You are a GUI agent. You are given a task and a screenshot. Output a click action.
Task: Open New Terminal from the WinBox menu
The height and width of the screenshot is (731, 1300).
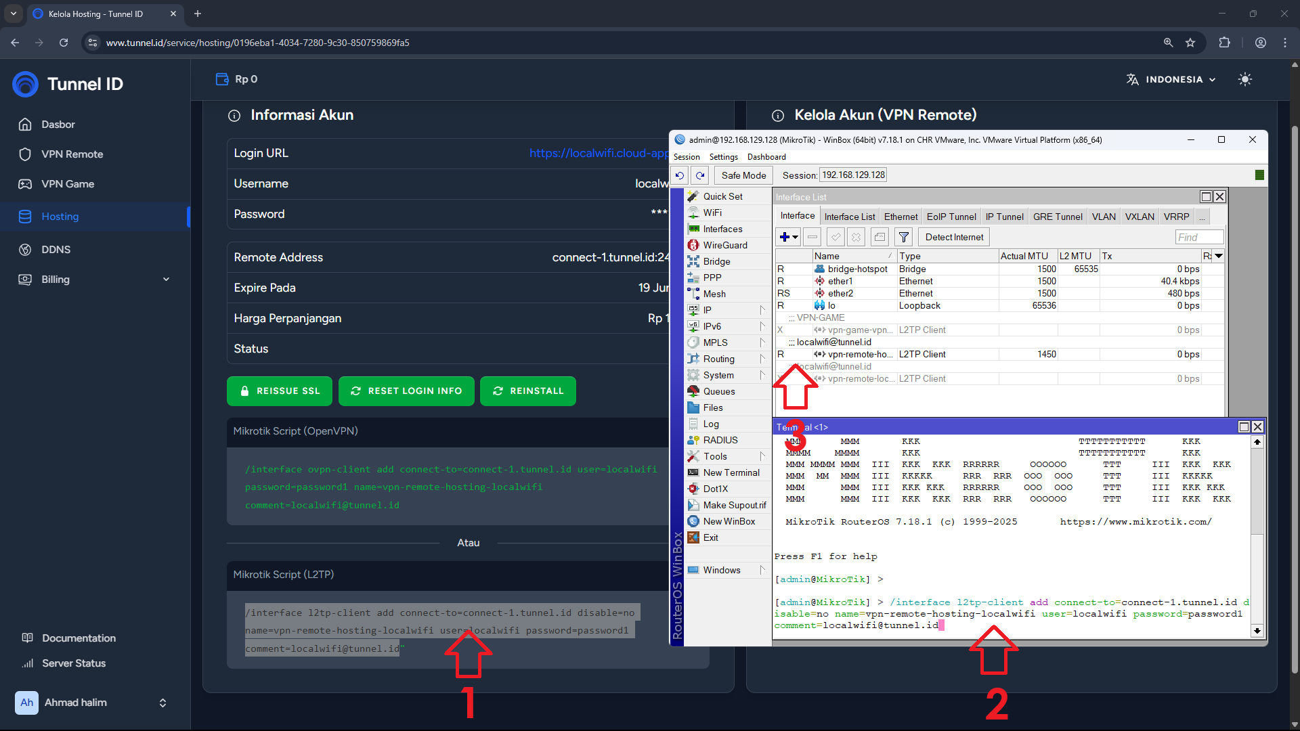pyautogui.click(x=731, y=472)
